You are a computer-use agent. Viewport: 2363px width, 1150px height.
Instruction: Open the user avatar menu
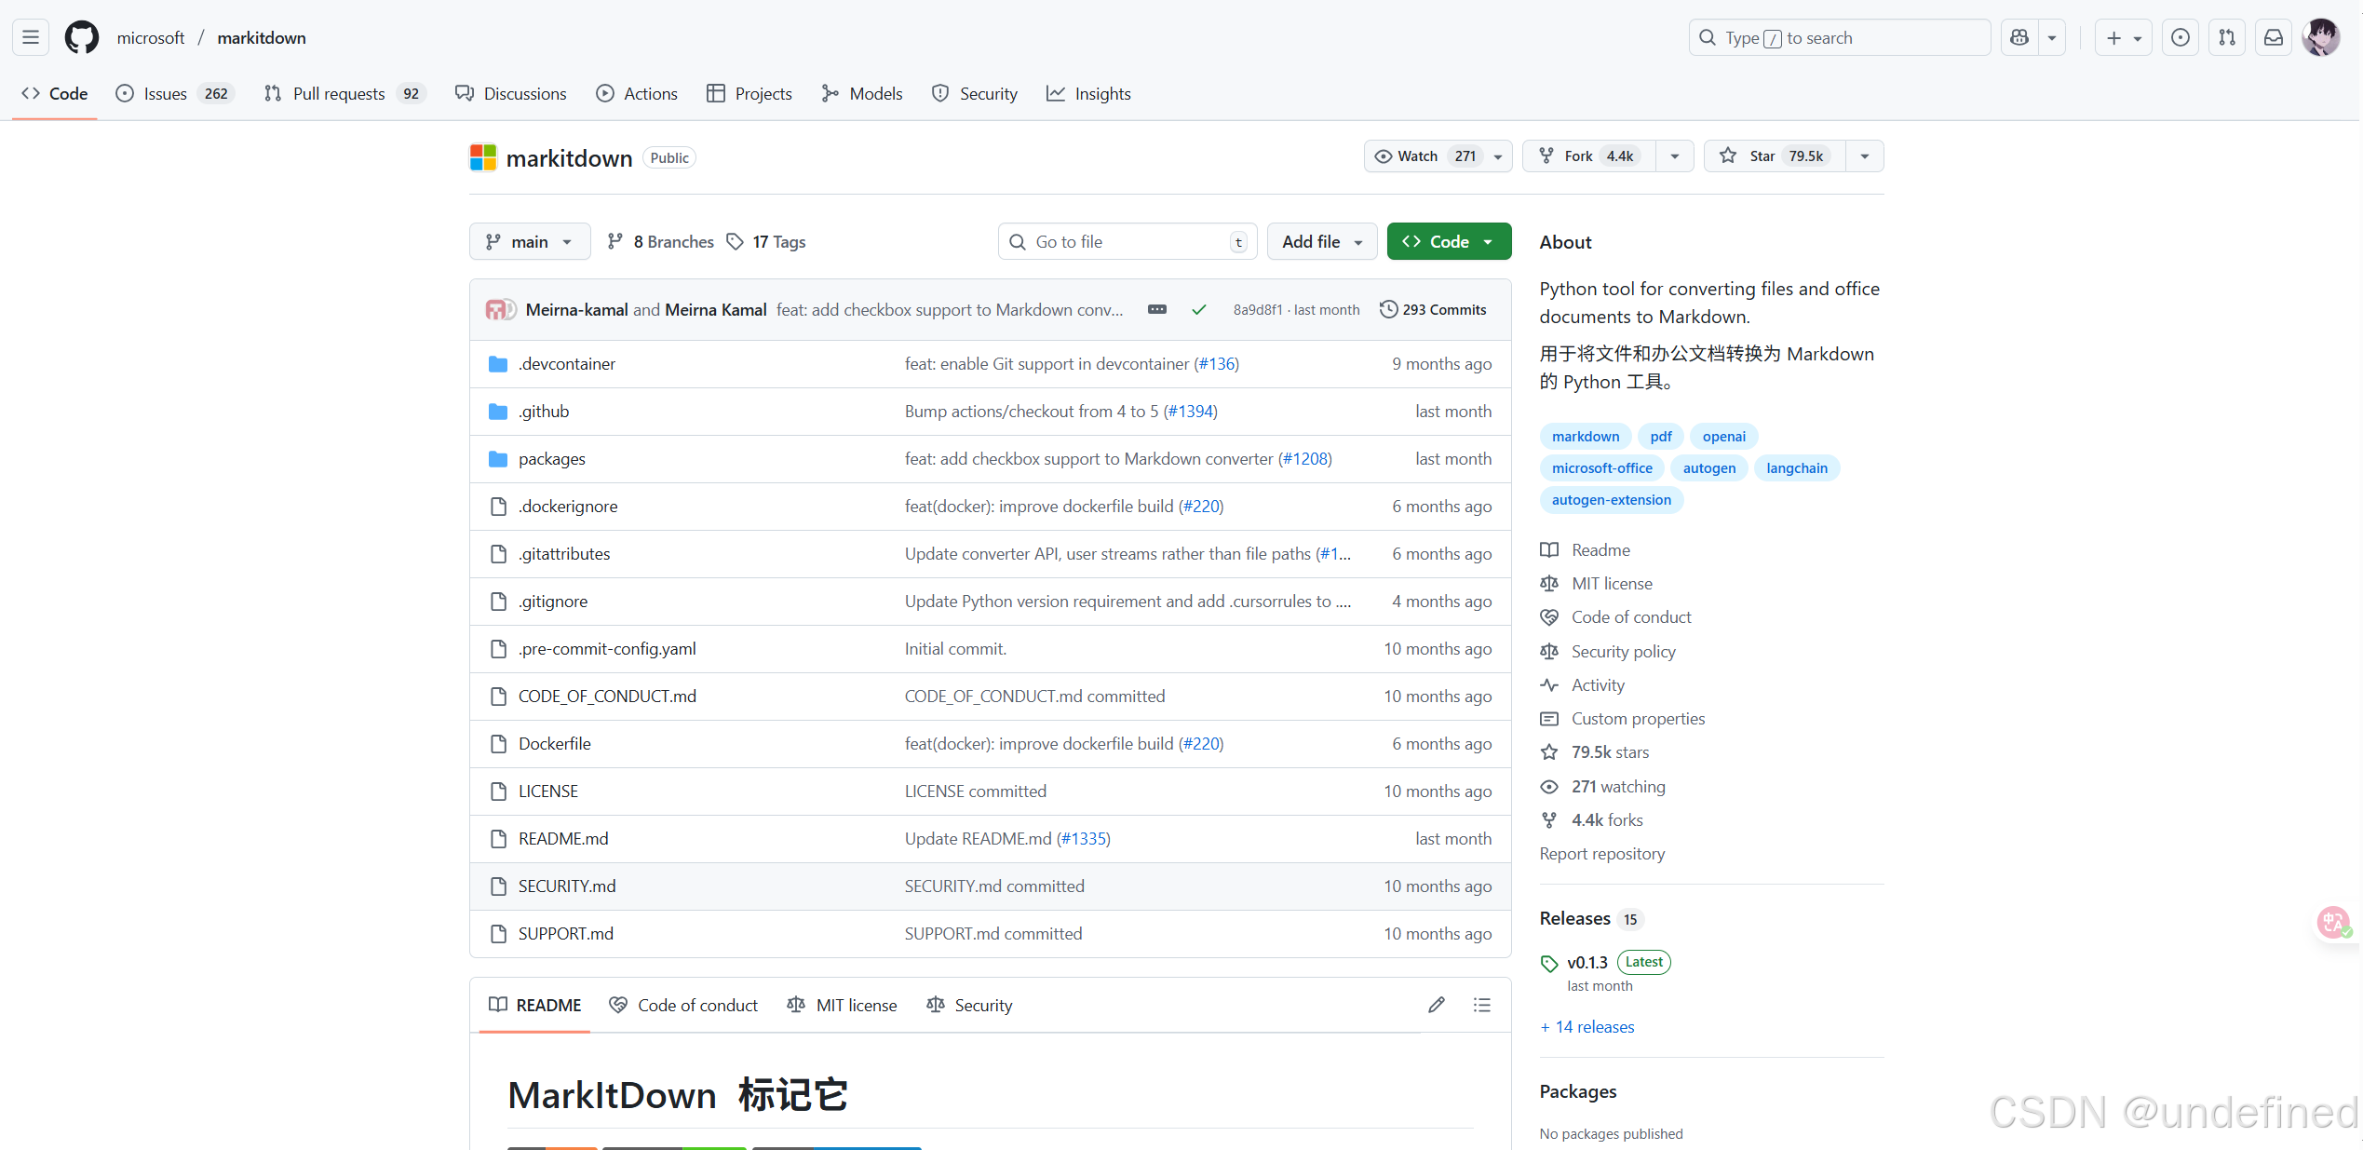point(2320,37)
